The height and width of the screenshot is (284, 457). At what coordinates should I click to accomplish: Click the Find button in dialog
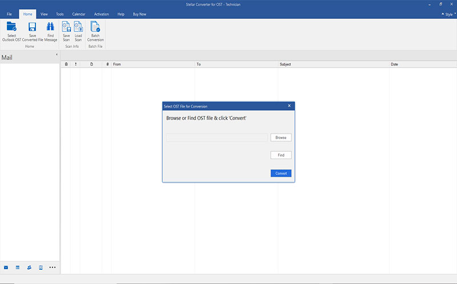coord(281,155)
